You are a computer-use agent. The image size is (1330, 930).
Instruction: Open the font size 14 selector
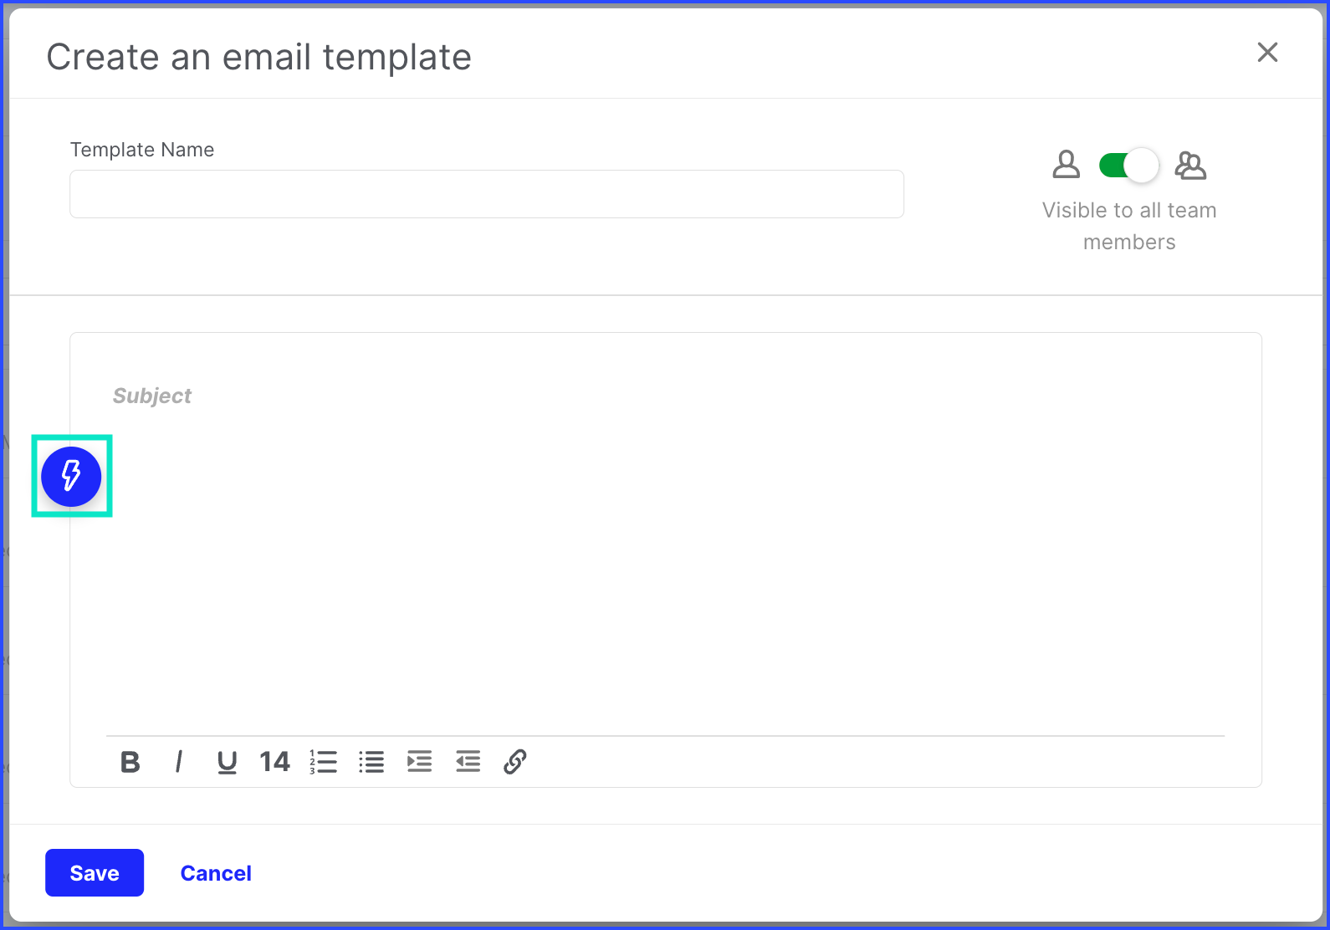[274, 762]
